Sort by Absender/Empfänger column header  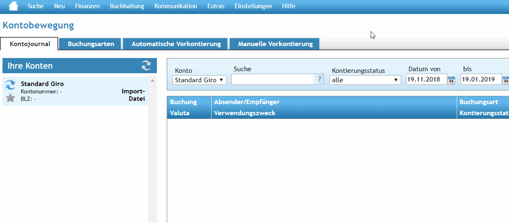point(247,102)
